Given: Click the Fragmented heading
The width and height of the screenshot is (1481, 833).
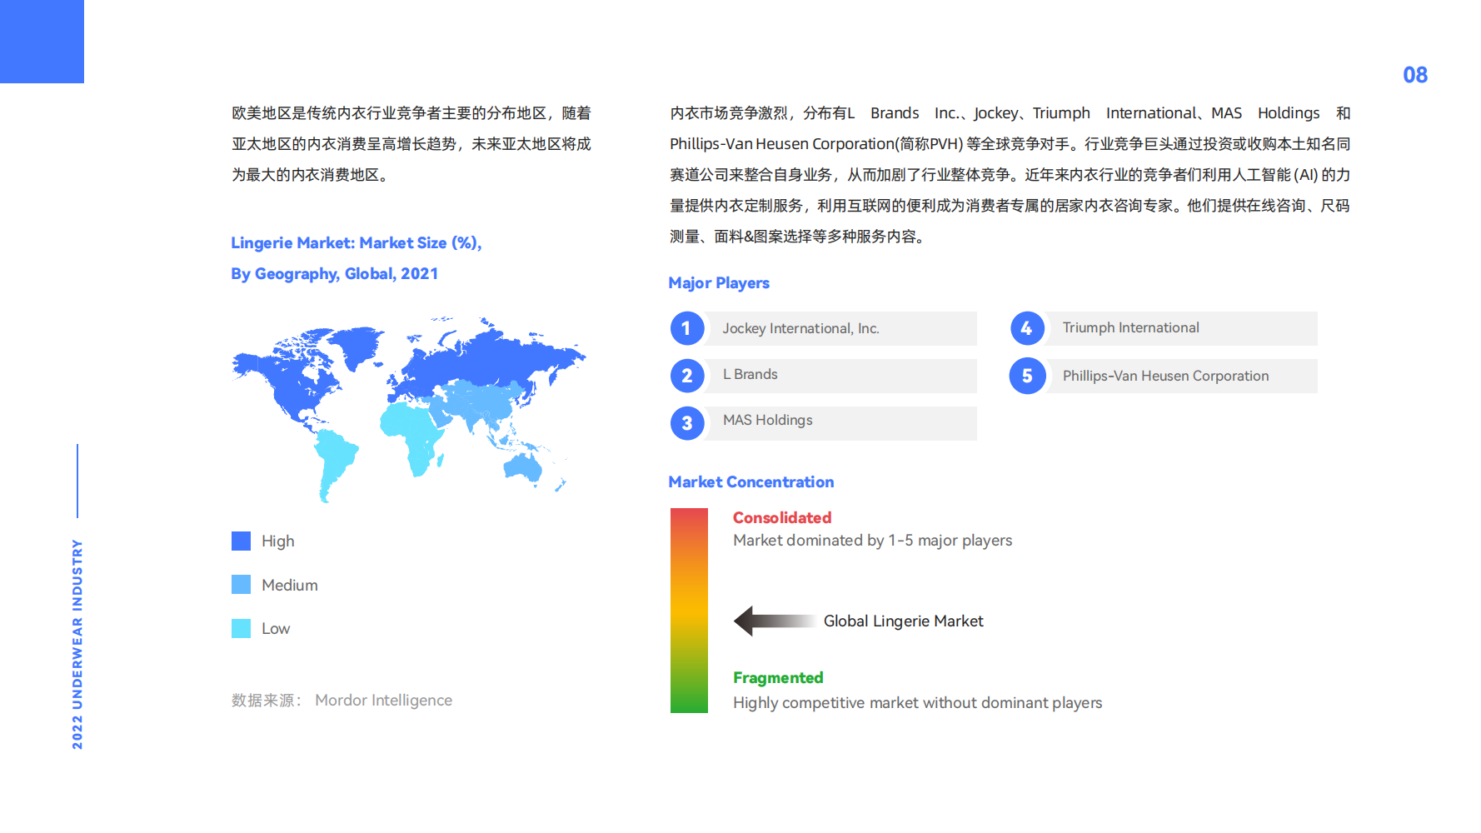Looking at the screenshot, I should 777,677.
